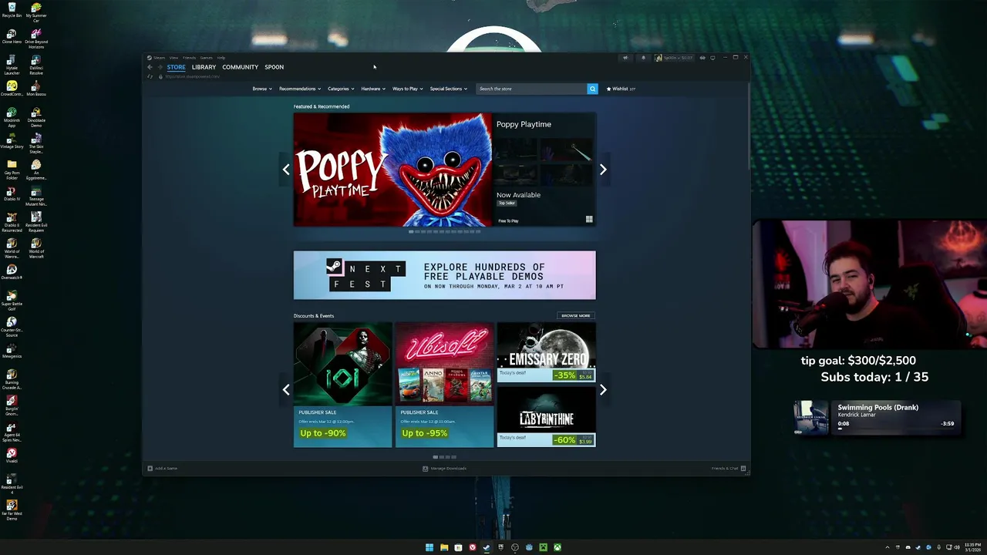Switch to the STORE tab

point(176,67)
